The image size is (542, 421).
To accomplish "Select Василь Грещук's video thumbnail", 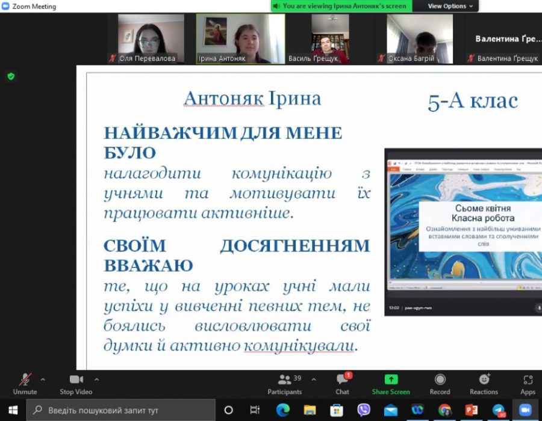I will (x=330, y=38).
